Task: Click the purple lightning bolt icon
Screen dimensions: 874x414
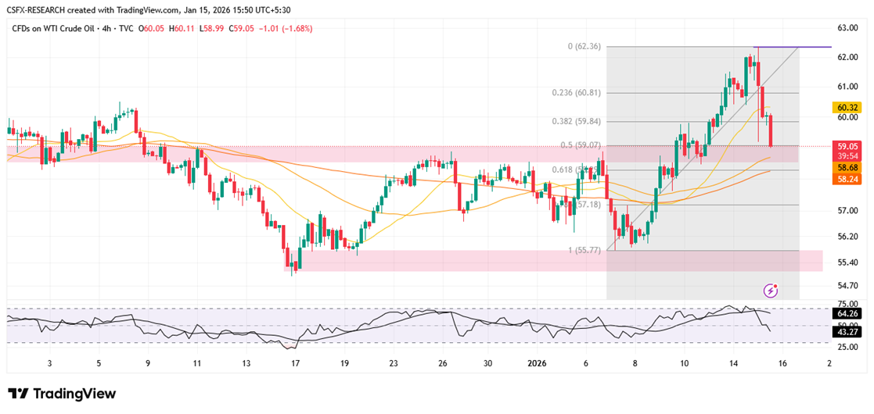Action: (x=770, y=290)
